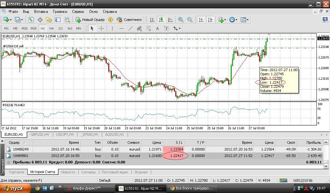
Task: Zoom out of the chart
Action: (x=190, y=20)
